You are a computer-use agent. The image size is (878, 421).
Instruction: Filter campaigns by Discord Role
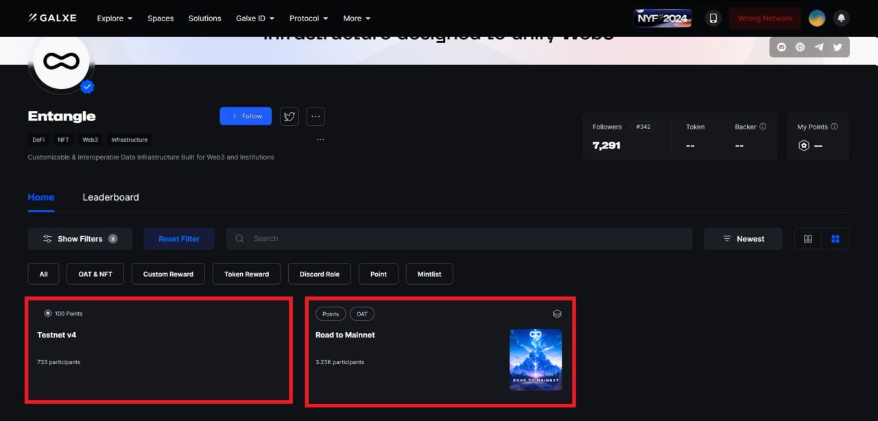pyautogui.click(x=320, y=274)
